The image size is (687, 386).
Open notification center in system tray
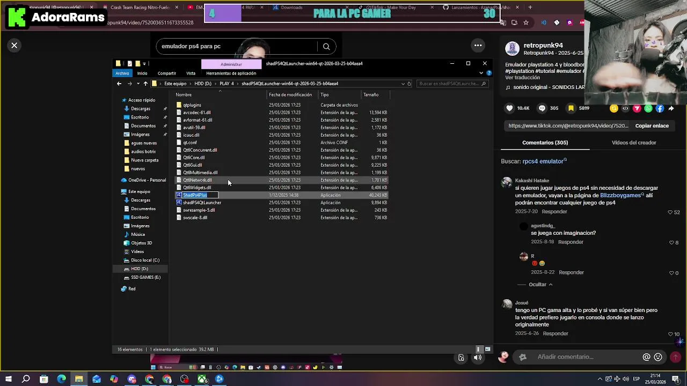point(676,379)
